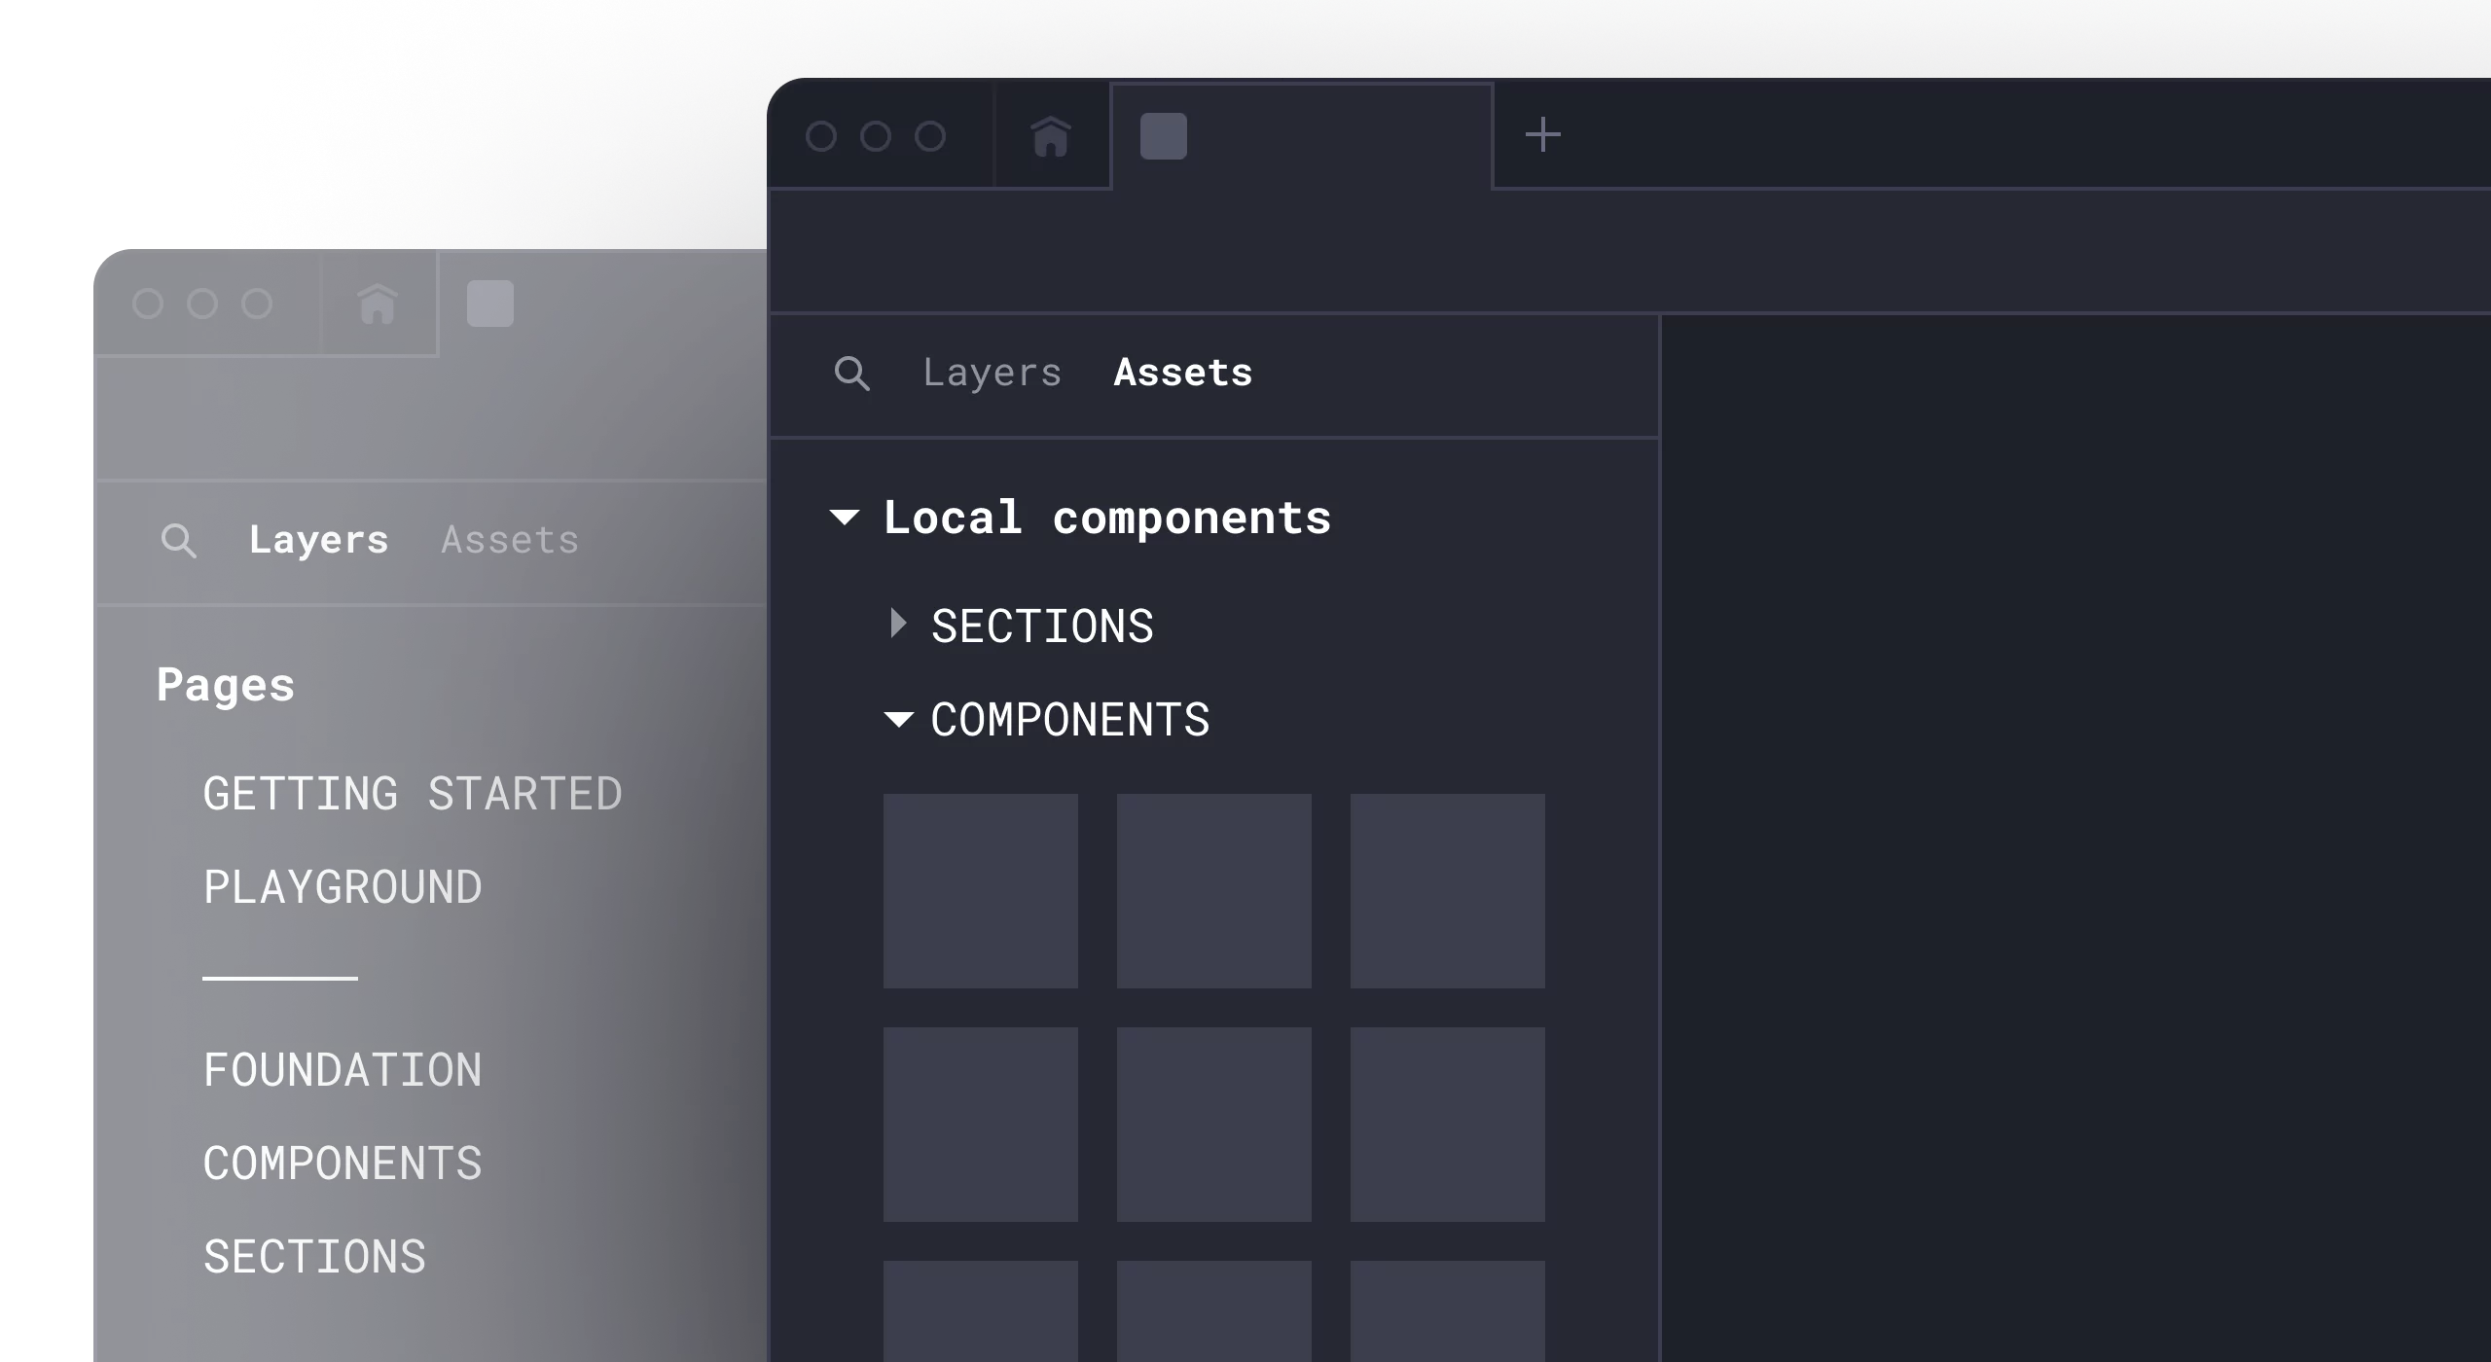This screenshot has height=1362, width=2491.
Task: Click the page thumbnail icon left panel
Action: (x=488, y=302)
